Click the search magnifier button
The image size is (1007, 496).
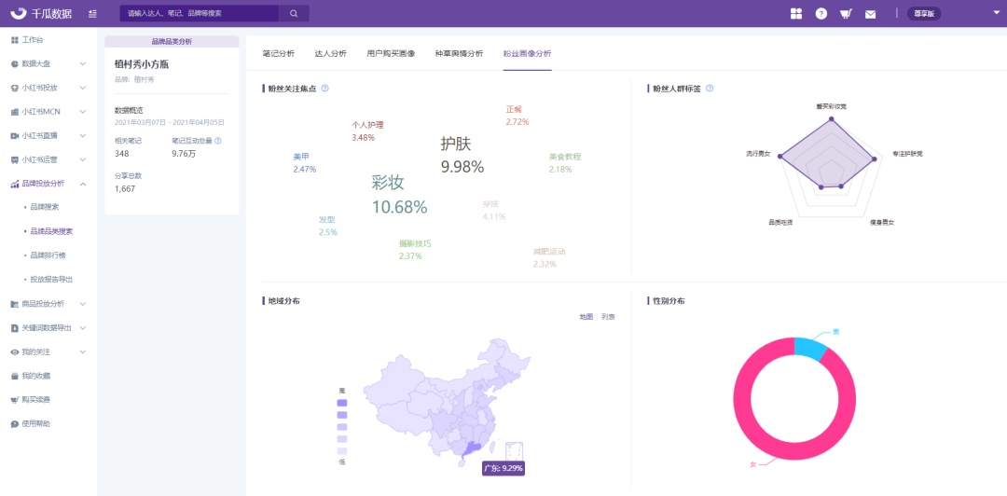click(294, 13)
